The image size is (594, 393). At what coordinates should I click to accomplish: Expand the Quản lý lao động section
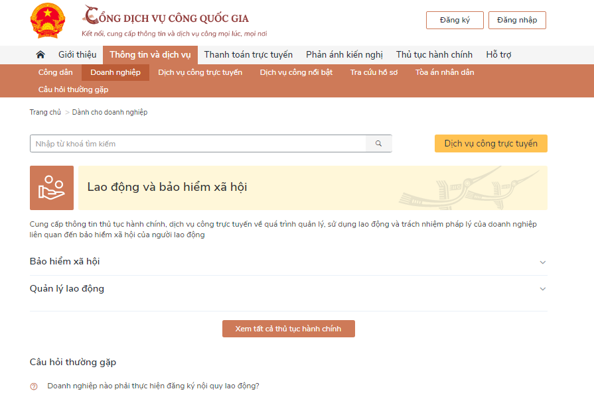542,289
